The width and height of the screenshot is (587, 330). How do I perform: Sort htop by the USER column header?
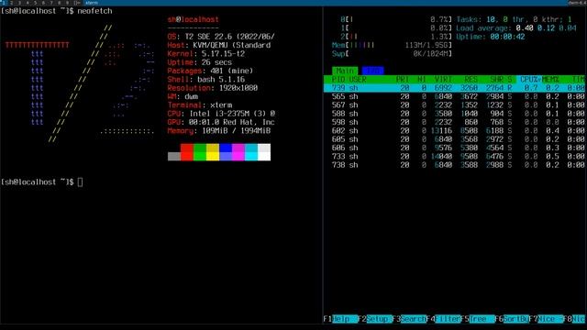(358, 80)
